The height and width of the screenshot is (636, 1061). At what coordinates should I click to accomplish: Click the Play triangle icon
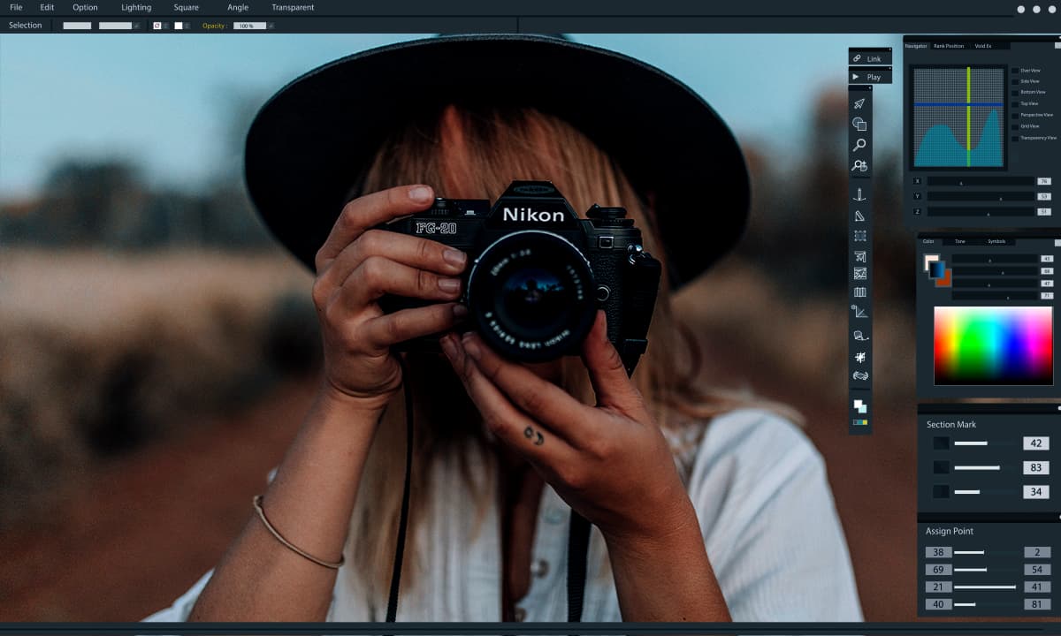855,77
